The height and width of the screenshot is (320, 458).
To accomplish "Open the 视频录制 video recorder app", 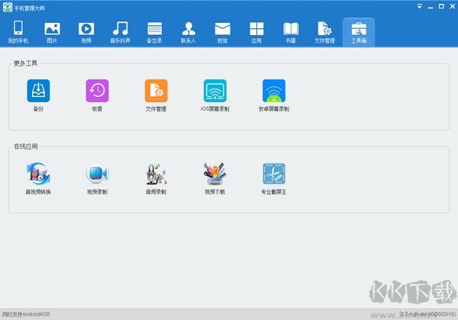I will (x=97, y=178).
